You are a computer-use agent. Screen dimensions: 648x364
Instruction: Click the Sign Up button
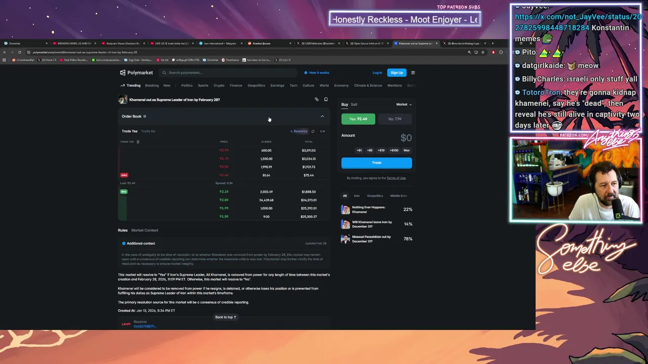397,73
